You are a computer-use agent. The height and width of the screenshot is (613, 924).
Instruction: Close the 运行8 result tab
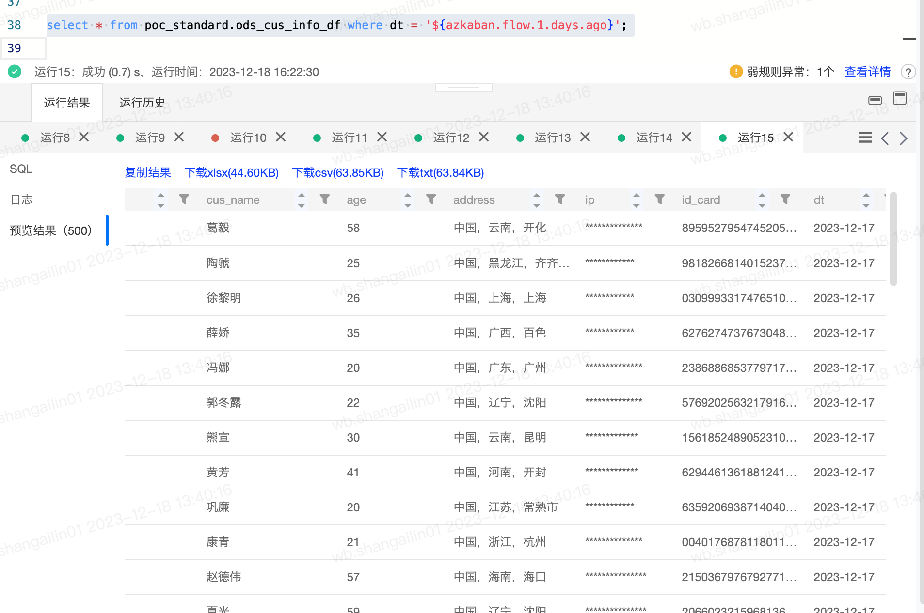[x=84, y=137]
